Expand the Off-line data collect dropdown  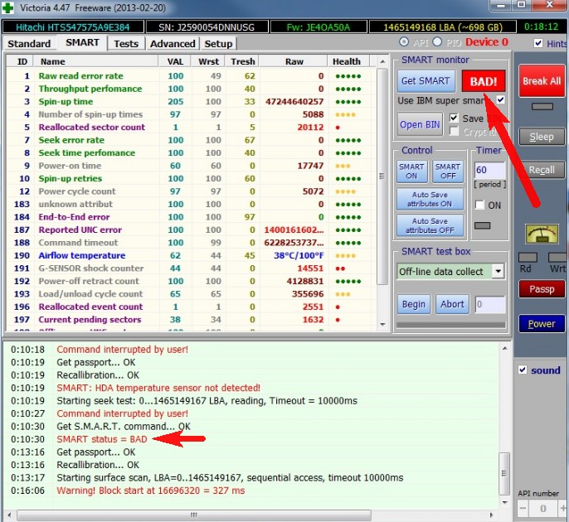pos(497,271)
